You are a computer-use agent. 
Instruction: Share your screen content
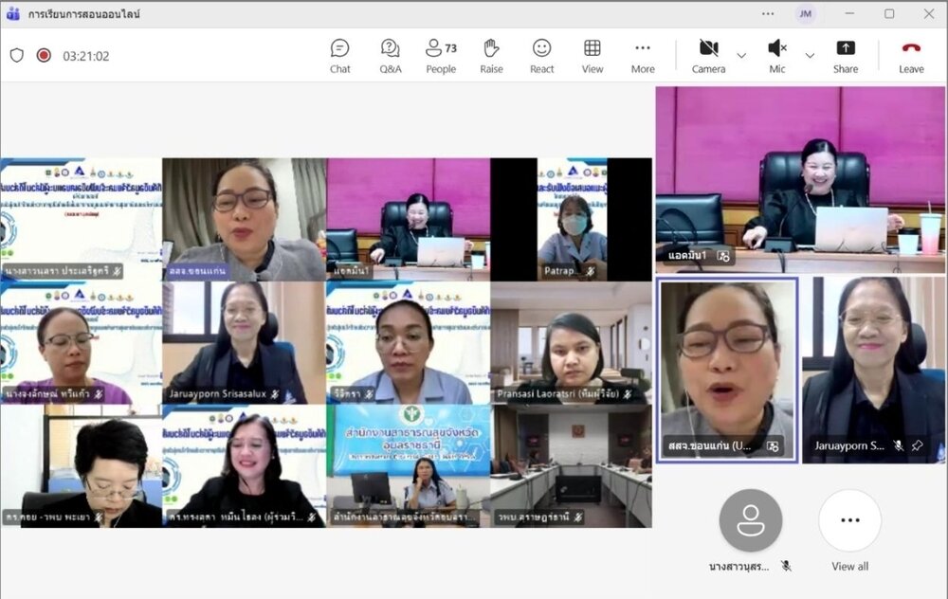click(846, 55)
